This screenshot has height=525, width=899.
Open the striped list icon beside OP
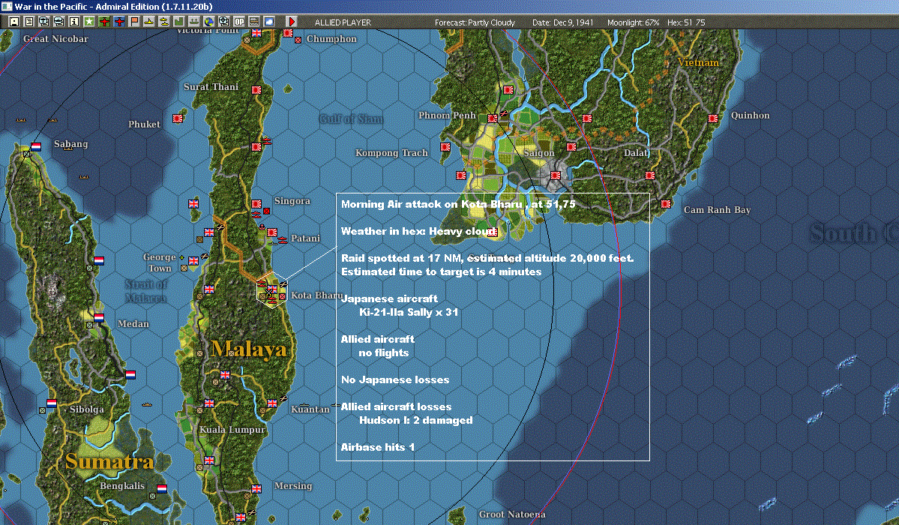[254, 22]
